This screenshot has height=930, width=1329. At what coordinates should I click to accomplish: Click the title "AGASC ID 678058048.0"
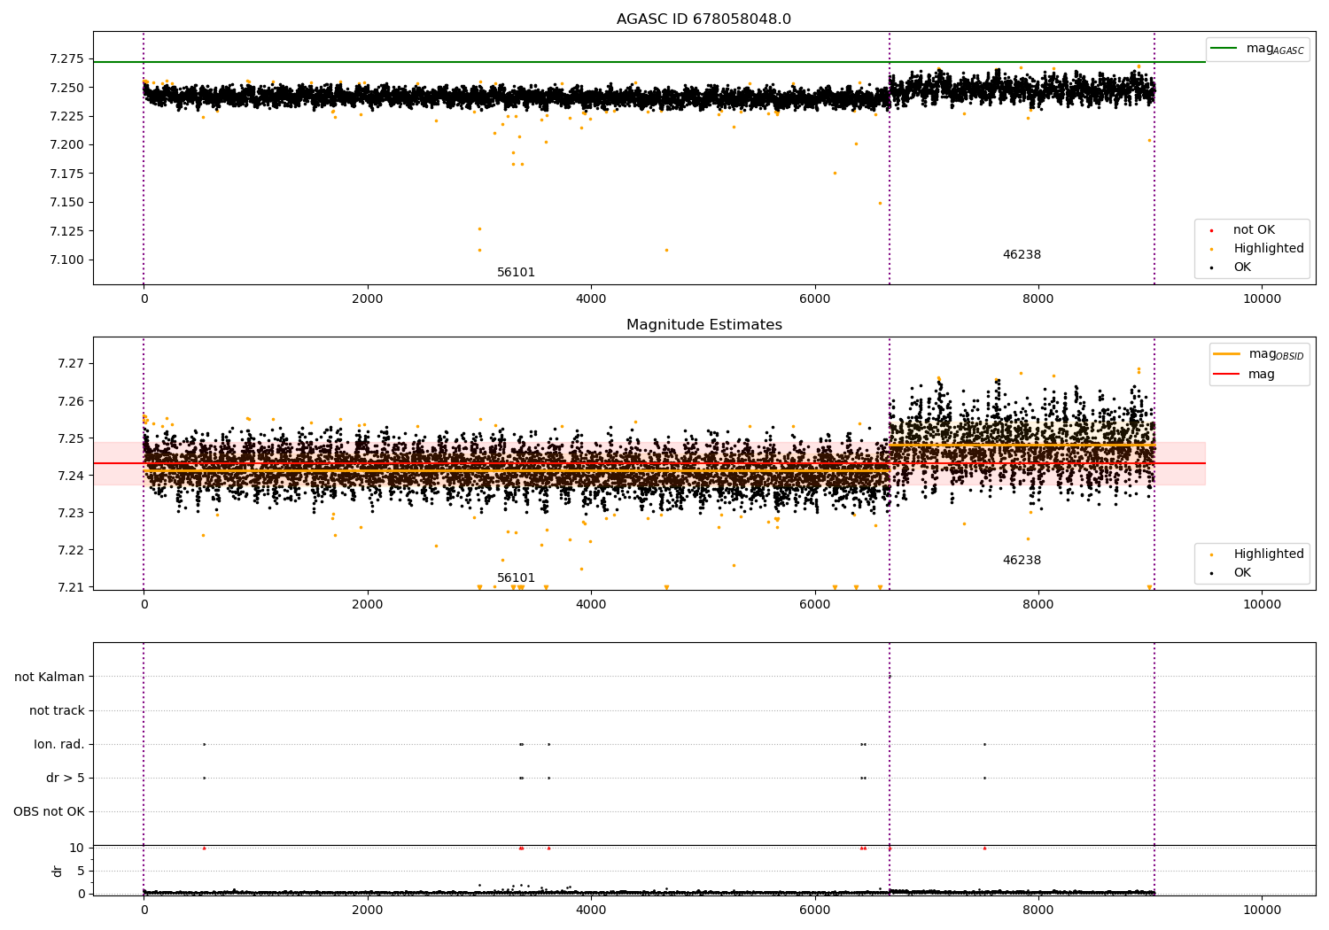[x=703, y=19]
